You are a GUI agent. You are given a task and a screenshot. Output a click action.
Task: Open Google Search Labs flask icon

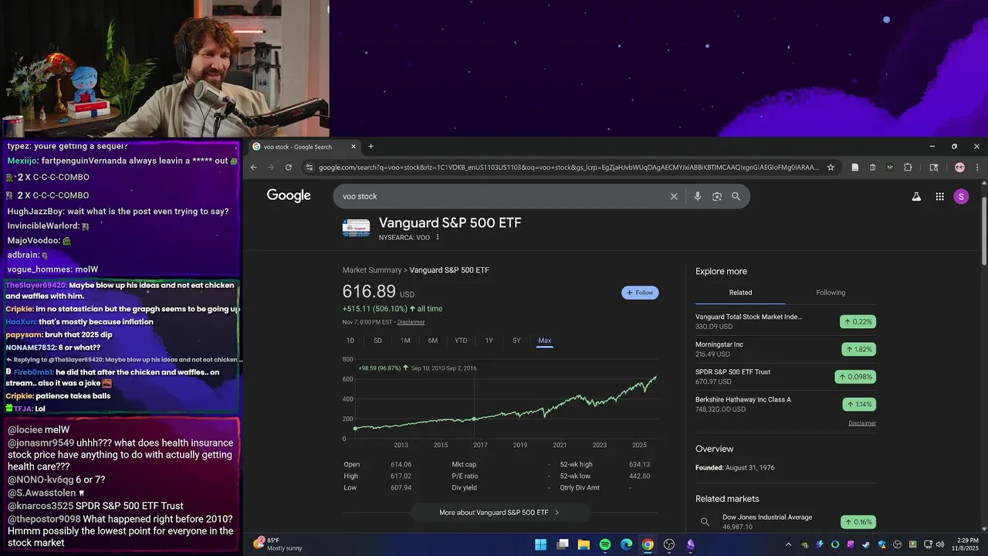(x=916, y=196)
